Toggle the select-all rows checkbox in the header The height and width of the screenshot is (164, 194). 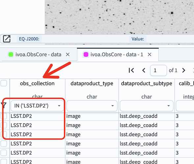pyautogui.click(x=4, y=83)
